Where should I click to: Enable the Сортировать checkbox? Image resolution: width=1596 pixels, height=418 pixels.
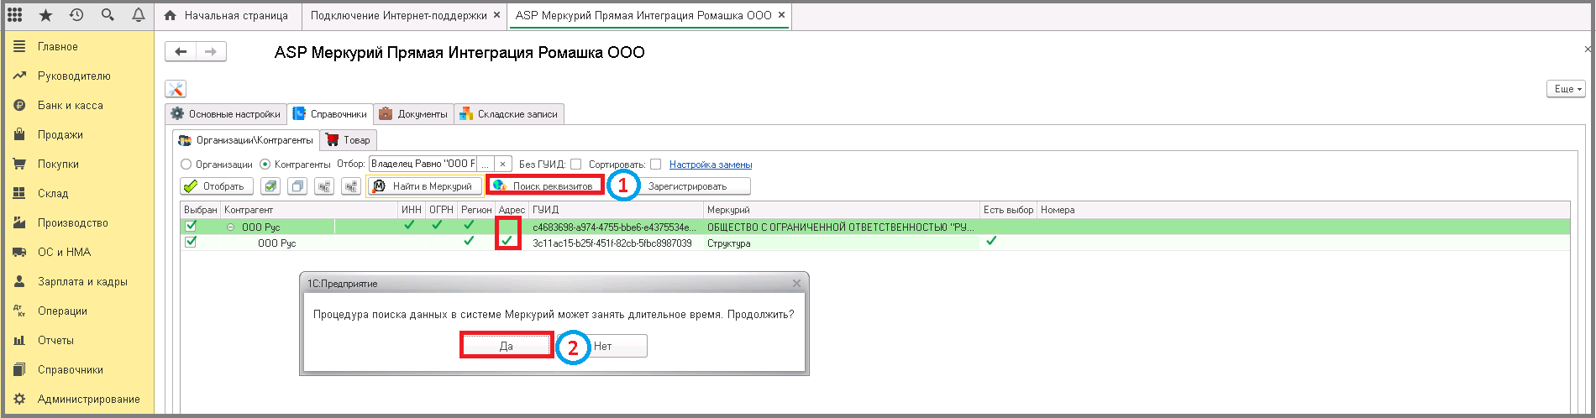tap(655, 165)
